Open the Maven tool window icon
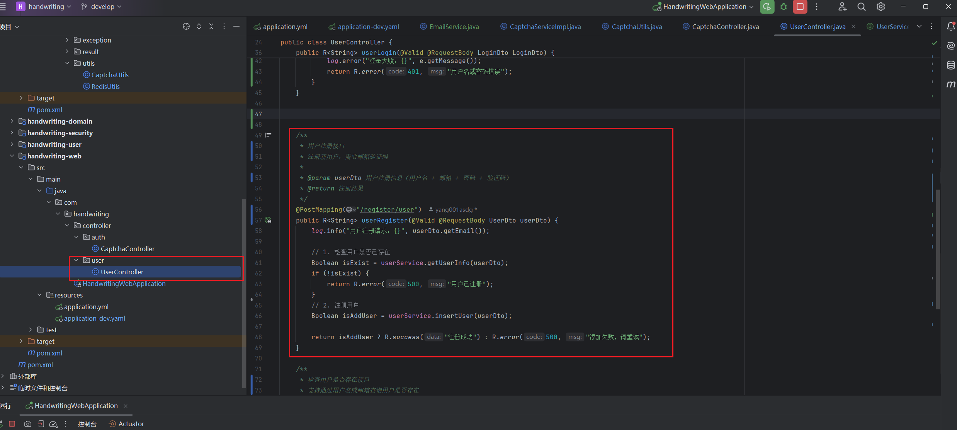Viewport: 957px width, 430px height. tap(950, 84)
